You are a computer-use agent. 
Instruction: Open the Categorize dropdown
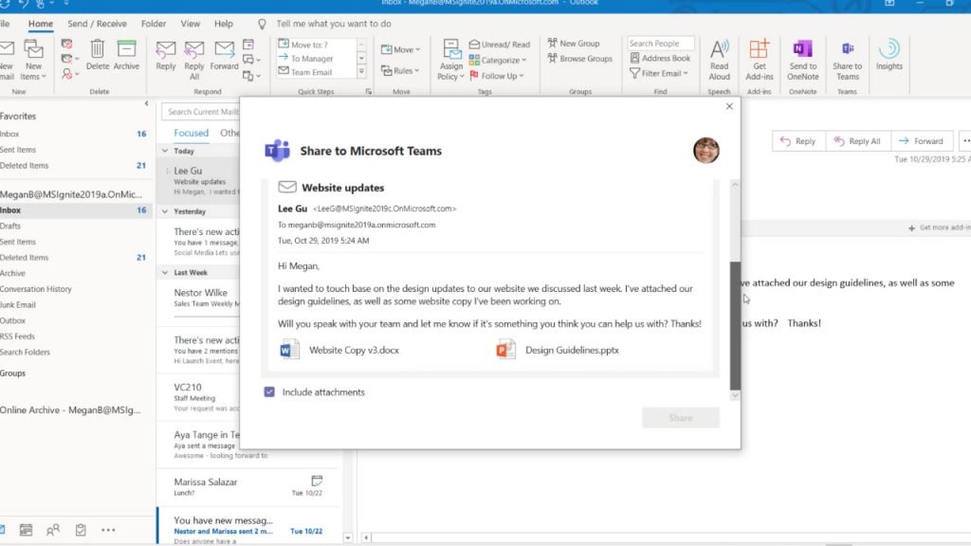click(498, 60)
